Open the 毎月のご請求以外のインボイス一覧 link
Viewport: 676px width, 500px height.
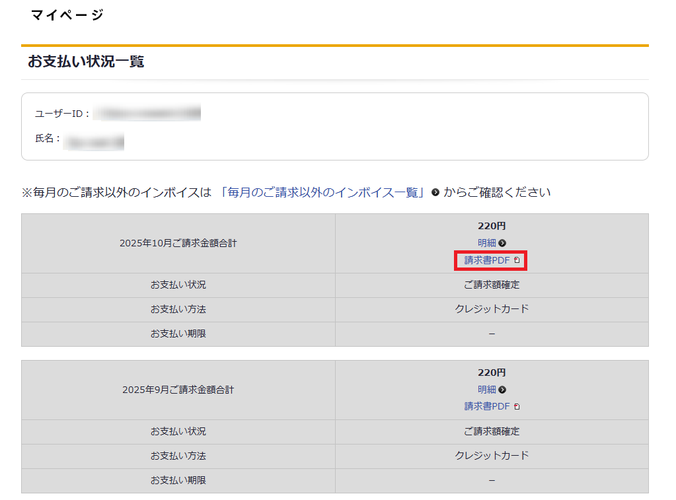pos(323,192)
